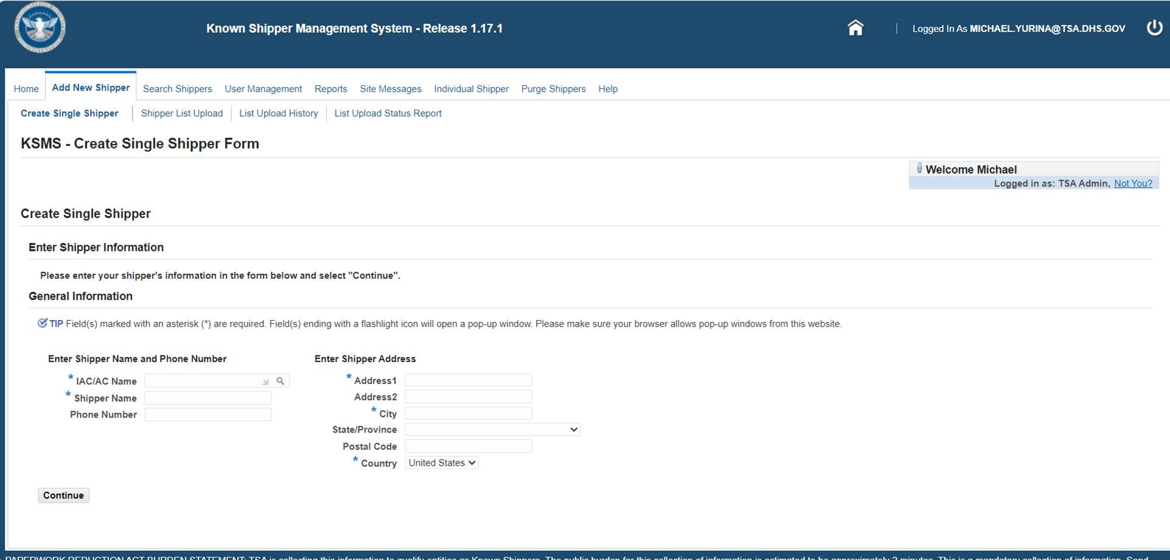Open the Home tab
Screen dimensions: 1170x560
click(26, 89)
